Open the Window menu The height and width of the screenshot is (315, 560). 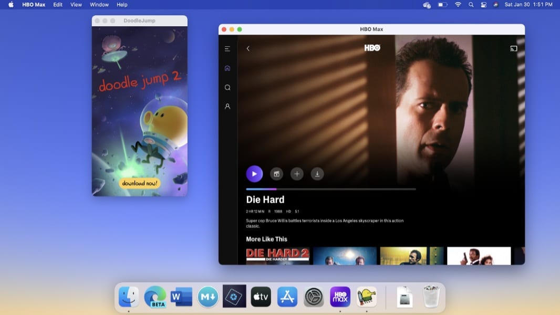point(99,5)
